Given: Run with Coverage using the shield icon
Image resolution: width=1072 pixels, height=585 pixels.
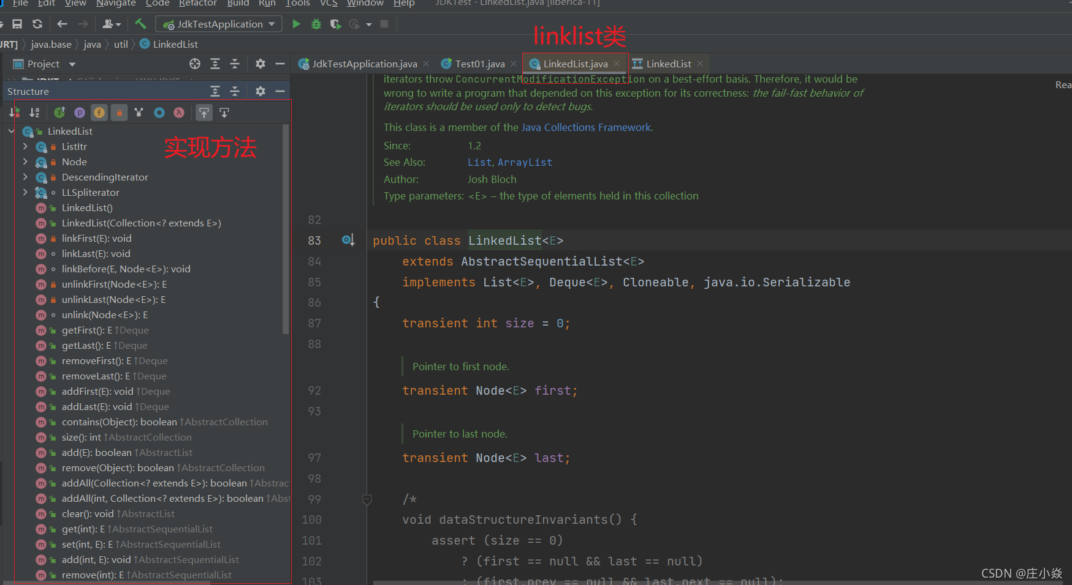Looking at the screenshot, I should click(x=335, y=24).
